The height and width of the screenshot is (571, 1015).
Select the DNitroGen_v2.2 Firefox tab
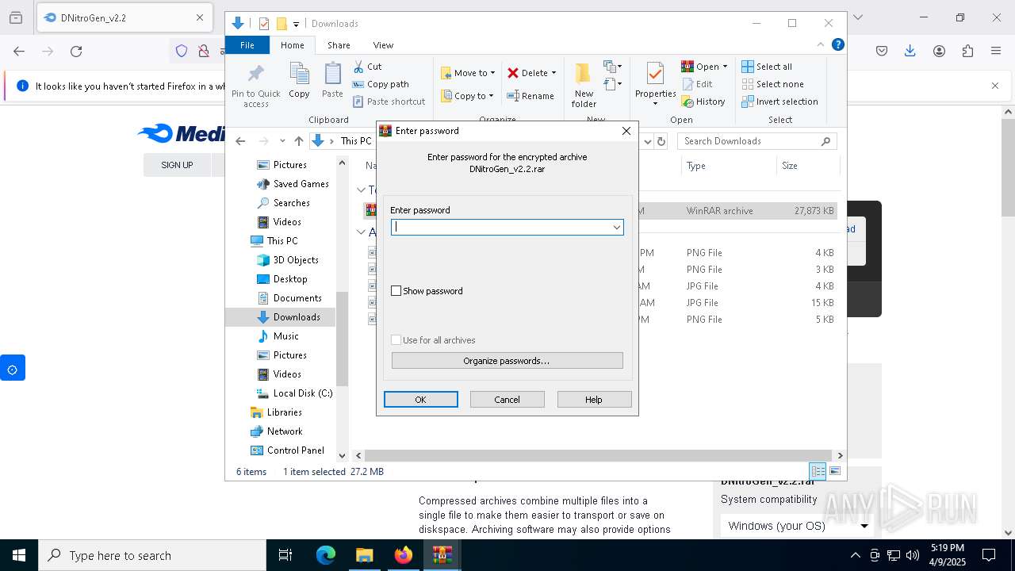(x=123, y=17)
